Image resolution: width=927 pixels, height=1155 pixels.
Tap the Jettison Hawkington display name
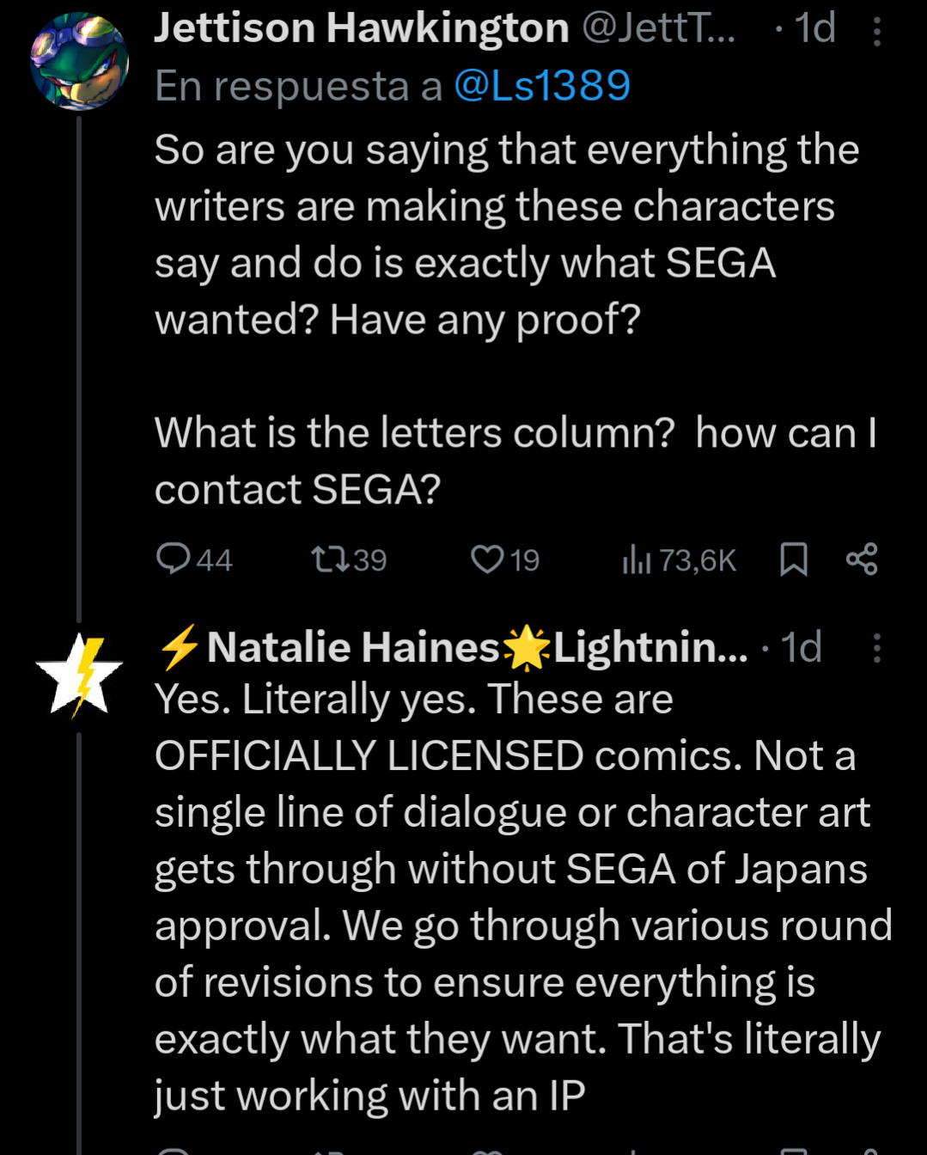pyautogui.click(x=362, y=28)
